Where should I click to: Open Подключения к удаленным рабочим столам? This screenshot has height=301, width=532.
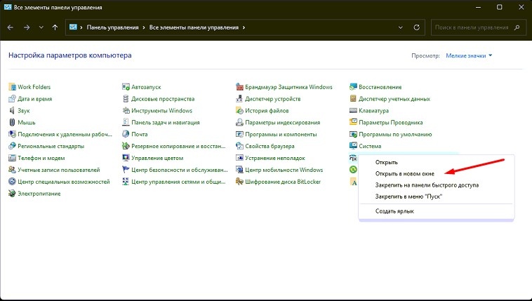pyautogui.click(x=65, y=135)
